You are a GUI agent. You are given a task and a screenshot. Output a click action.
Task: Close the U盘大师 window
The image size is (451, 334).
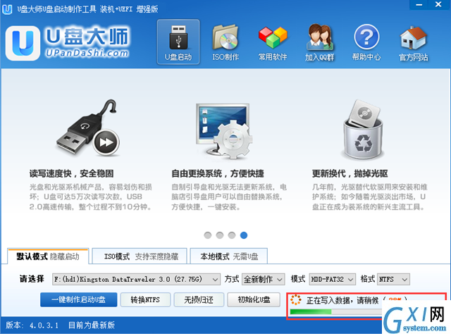click(x=438, y=5)
